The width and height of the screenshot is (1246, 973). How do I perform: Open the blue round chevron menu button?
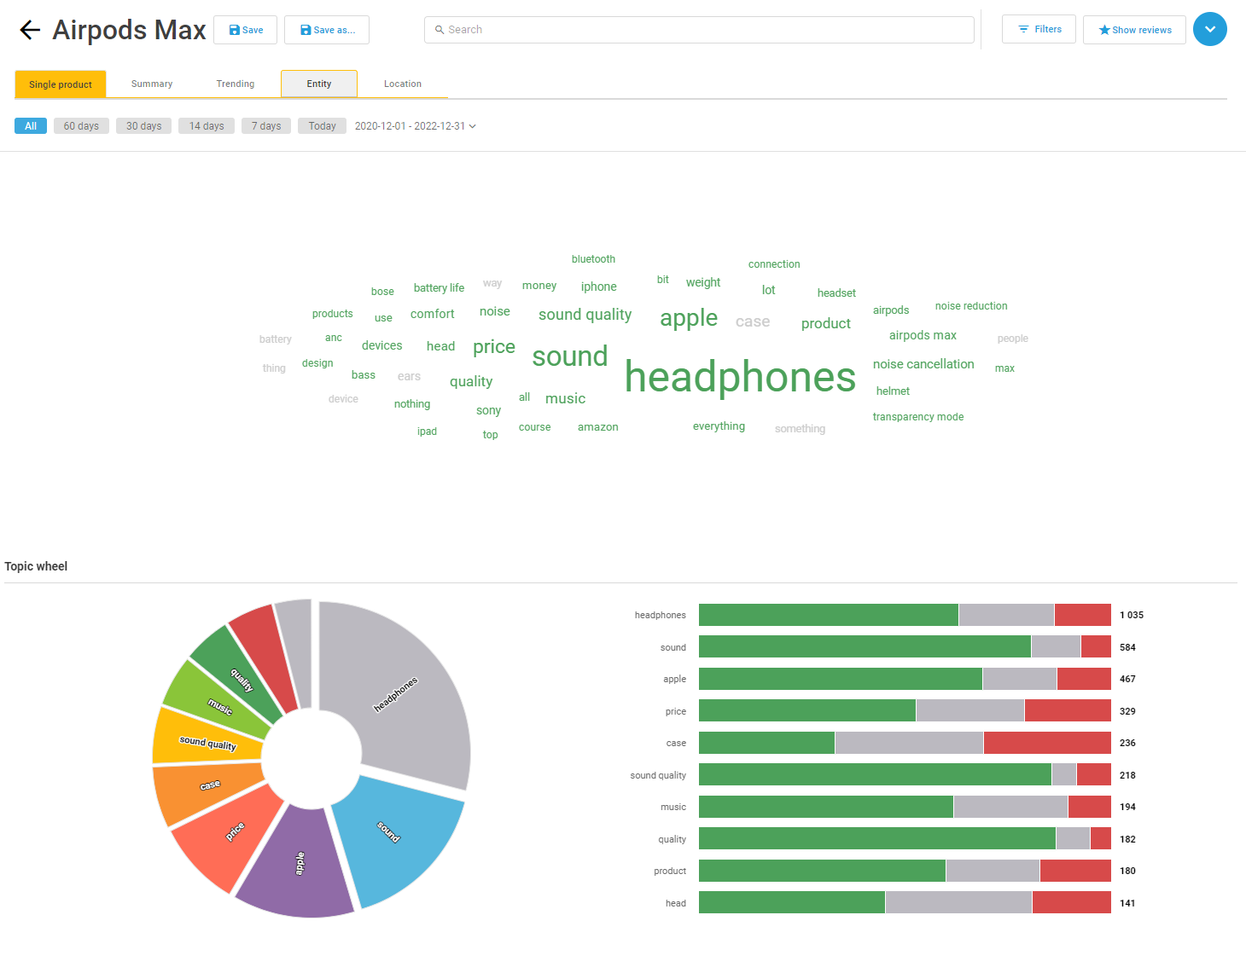tap(1209, 29)
